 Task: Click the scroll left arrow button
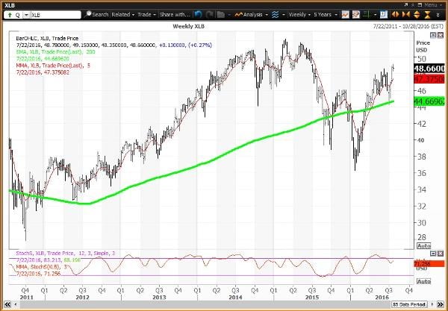15,304
